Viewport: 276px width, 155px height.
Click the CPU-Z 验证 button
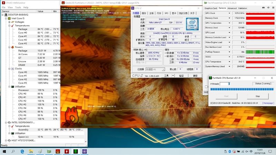[x=181, y=76]
